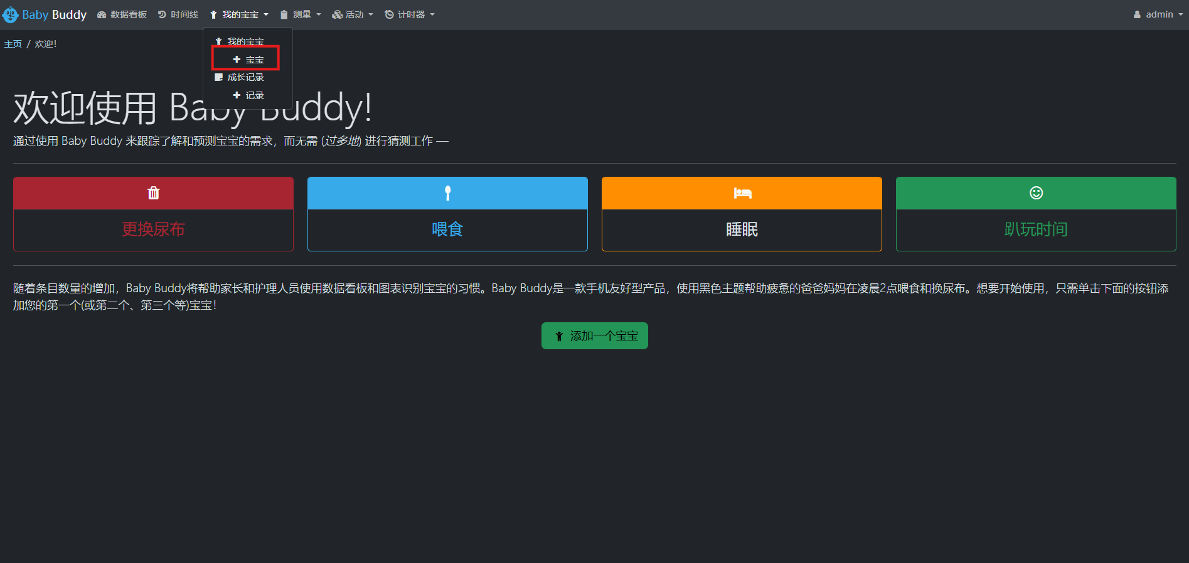Go to the 主页 breadcrumb link
The image size is (1189, 563).
pos(13,44)
